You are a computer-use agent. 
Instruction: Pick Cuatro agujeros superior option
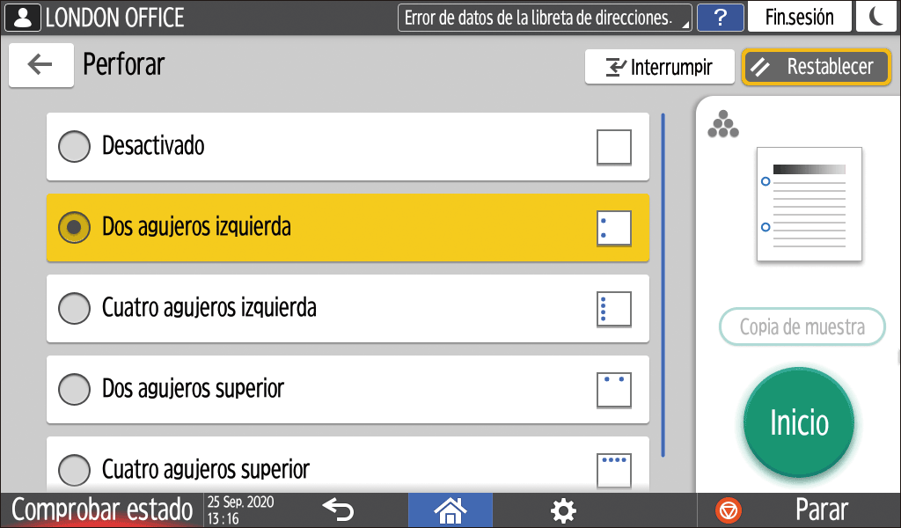[x=75, y=468]
